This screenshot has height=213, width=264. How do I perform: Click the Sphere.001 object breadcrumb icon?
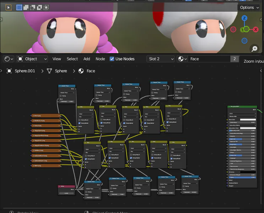(9, 71)
